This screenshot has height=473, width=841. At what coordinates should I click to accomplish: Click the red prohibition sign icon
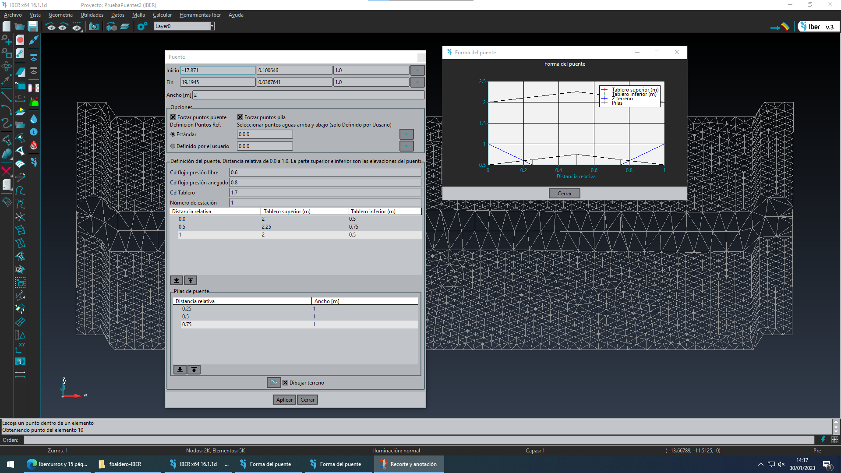tap(34, 145)
